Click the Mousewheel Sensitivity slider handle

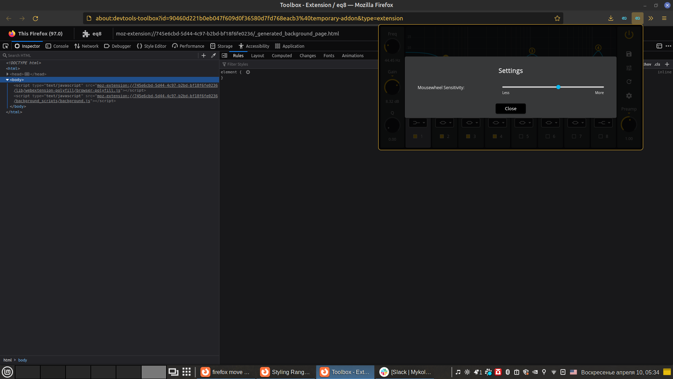[x=558, y=87]
